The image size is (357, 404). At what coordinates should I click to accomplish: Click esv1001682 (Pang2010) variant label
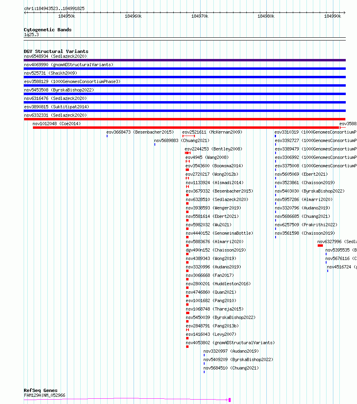[x=211, y=300]
